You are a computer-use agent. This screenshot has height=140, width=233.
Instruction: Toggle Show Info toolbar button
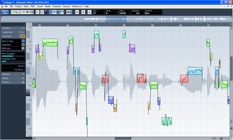50,12
